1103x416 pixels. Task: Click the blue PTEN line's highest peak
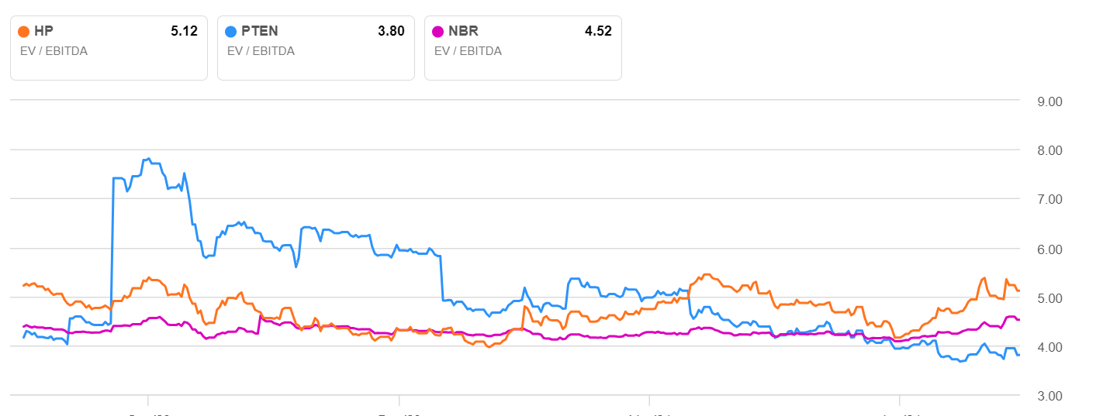click(x=148, y=159)
